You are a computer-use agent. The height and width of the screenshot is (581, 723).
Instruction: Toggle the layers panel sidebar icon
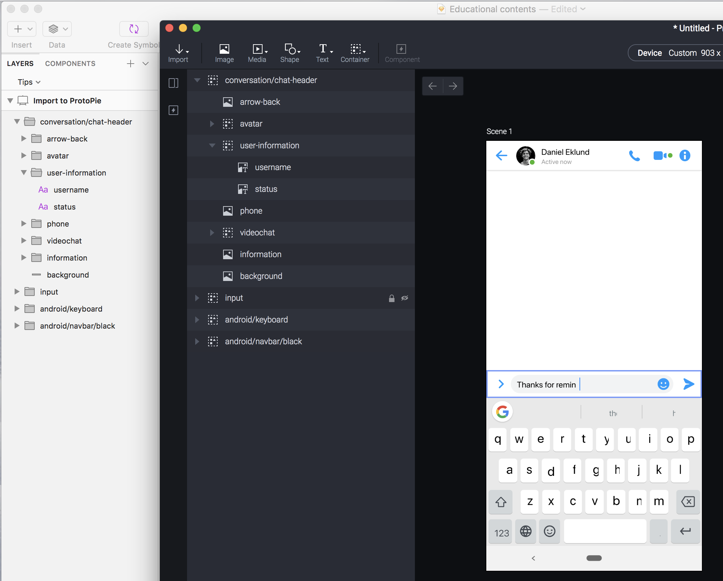tap(173, 83)
